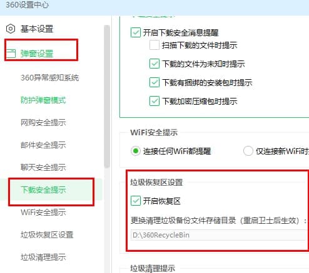The height and width of the screenshot is (273, 309).
Task: Click the 基本设置 gear icon
Action: click(x=11, y=29)
